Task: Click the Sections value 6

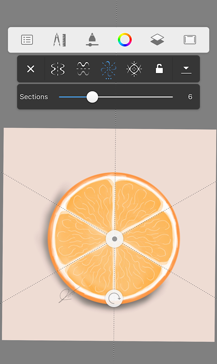Action: (x=190, y=97)
